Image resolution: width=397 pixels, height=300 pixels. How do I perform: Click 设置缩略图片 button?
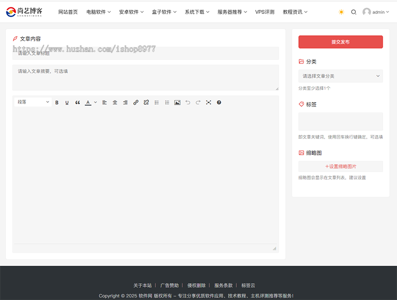point(340,167)
